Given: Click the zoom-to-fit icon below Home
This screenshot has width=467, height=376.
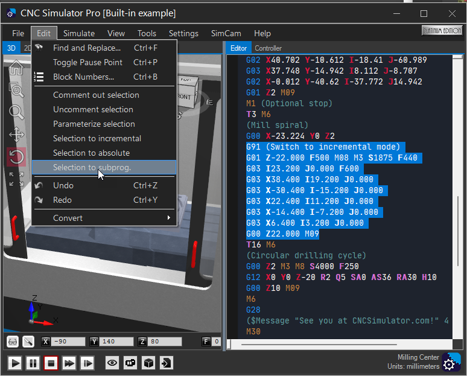Looking at the screenshot, I should (x=16, y=90).
